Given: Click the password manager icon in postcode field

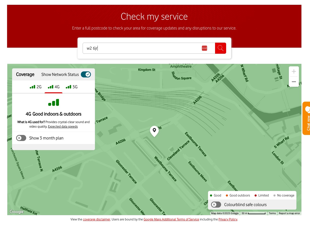Looking at the screenshot, I should (204, 48).
